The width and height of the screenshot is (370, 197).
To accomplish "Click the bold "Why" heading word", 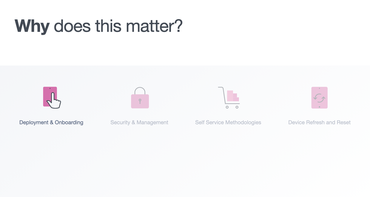I will pos(32,26).
